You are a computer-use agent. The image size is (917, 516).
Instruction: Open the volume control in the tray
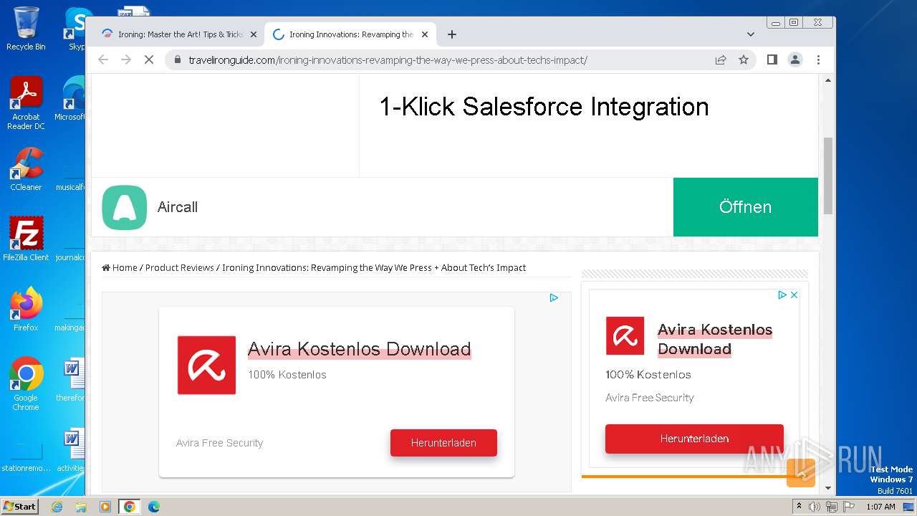pyautogui.click(x=815, y=507)
